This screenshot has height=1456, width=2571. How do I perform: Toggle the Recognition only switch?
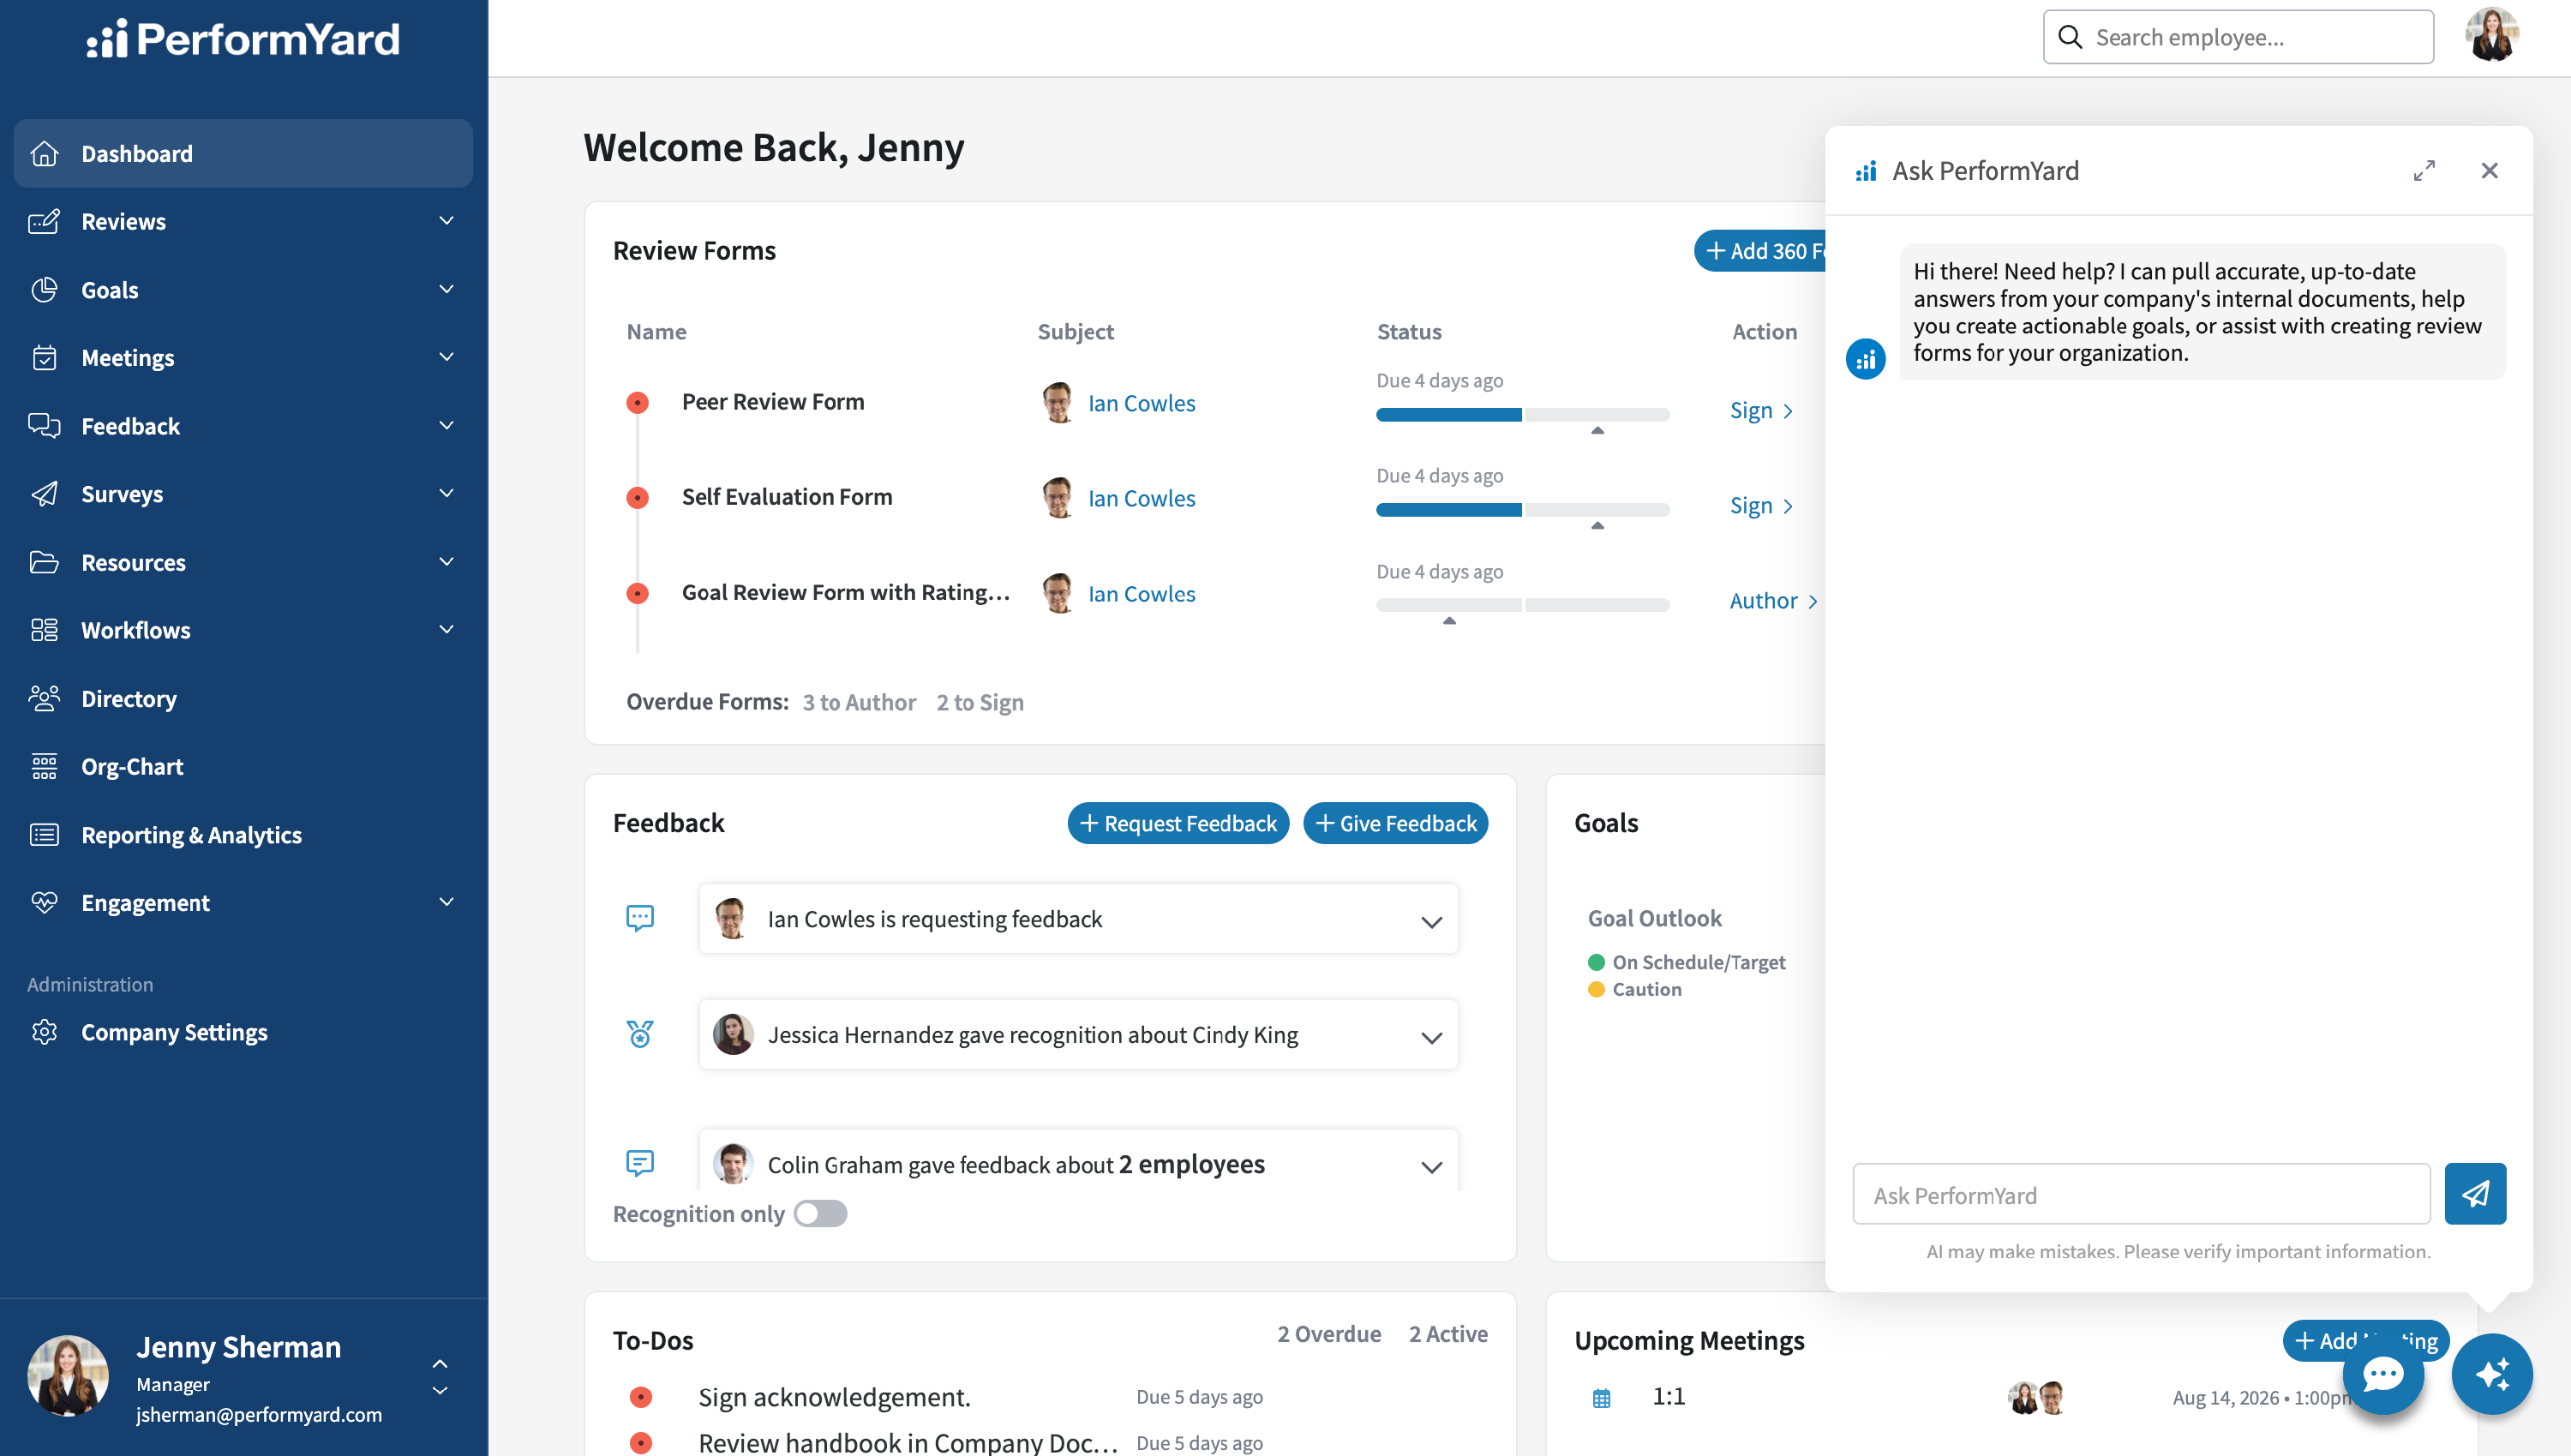[820, 1214]
